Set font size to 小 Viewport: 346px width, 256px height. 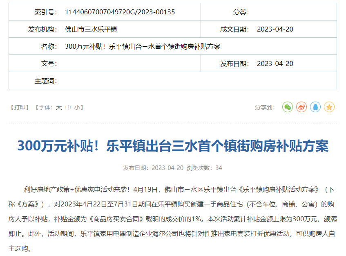pyautogui.click(x=77, y=107)
